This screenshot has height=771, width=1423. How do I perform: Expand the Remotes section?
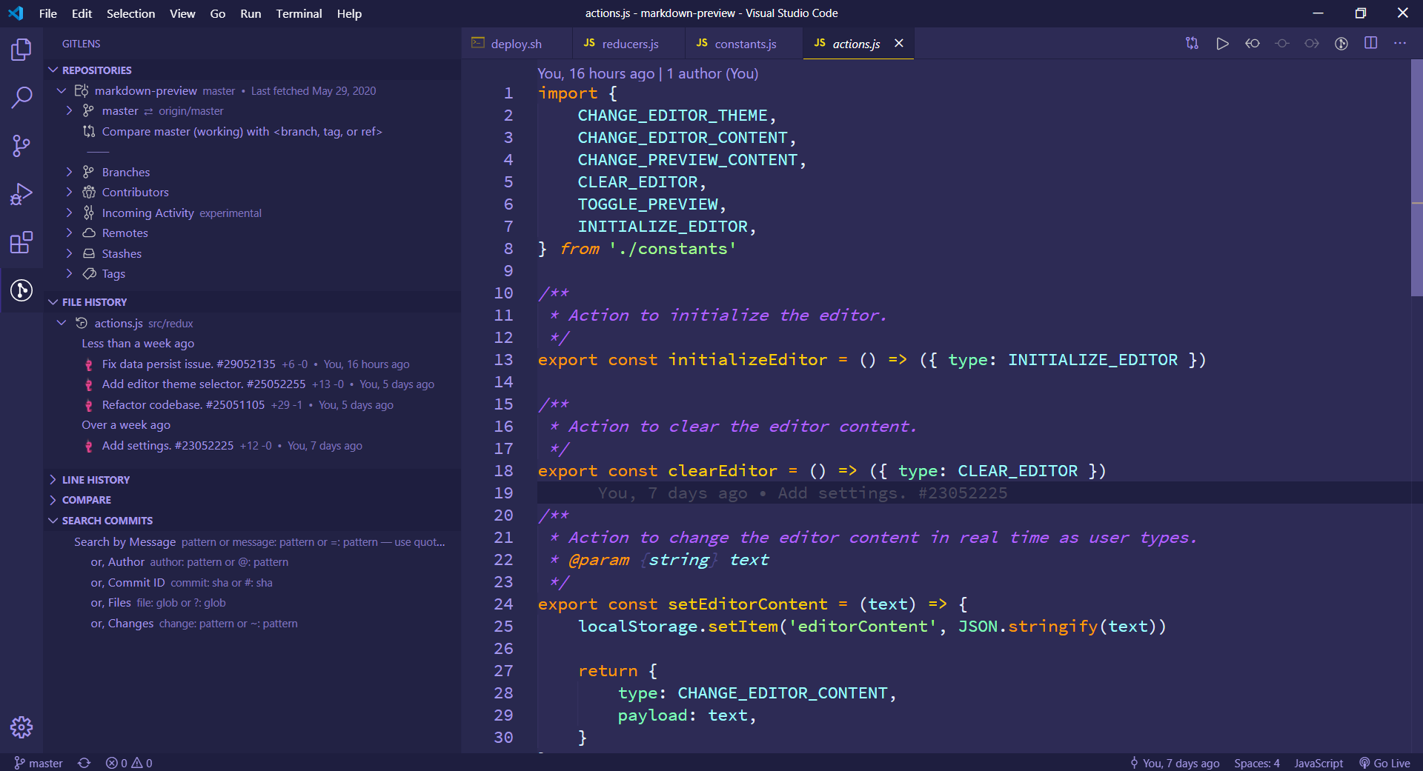pos(125,233)
